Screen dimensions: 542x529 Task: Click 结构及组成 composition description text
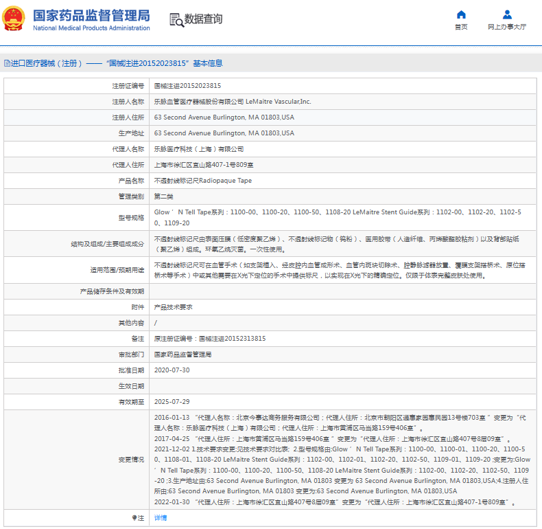(337, 244)
